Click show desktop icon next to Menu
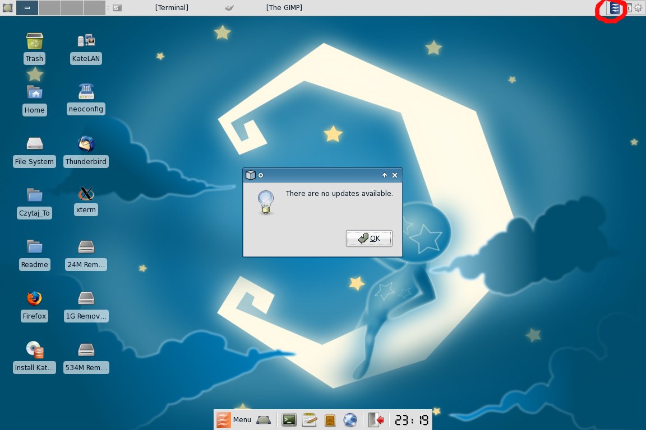The width and height of the screenshot is (646, 430). [264, 420]
